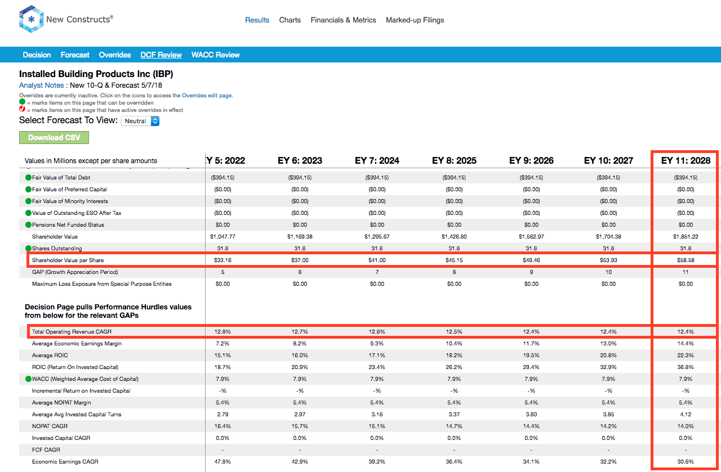Screen dimensions: 721x472
Task: Click green override dot for Pensions Net Funded Status
Action: 28,224
